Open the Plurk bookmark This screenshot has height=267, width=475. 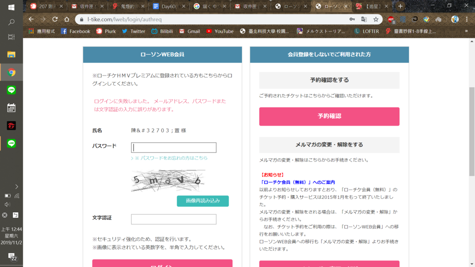click(x=106, y=31)
